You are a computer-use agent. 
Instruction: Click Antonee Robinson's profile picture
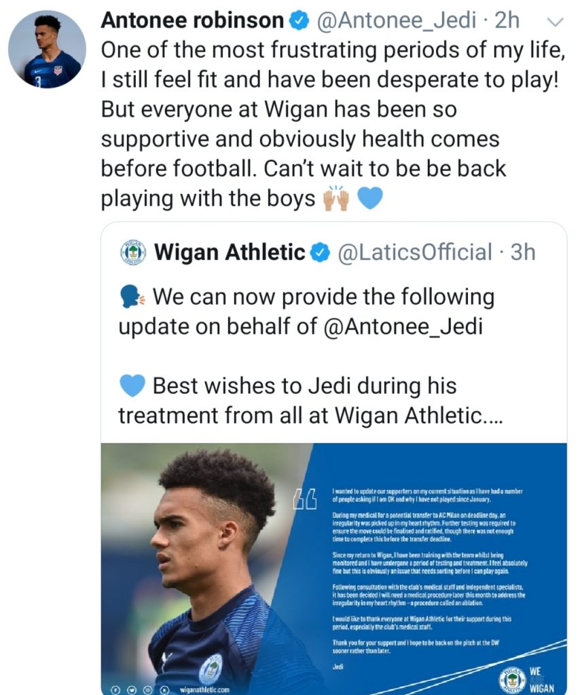coord(47,49)
